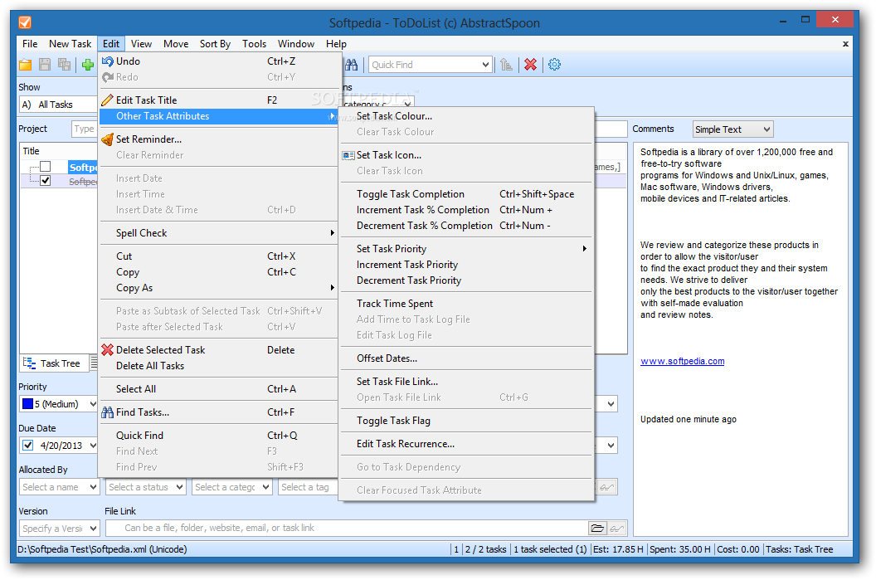This screenshot has width=876, height=580.
Task: Click 'Est: 17.85 H' in the status bar
Action: click(618, 549)
